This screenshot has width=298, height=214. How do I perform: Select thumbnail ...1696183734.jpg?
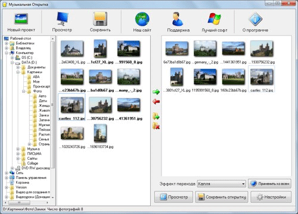tap(100, 133)
